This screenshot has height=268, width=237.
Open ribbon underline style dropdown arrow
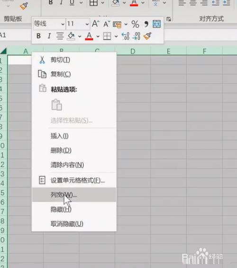tap(81, 3)
